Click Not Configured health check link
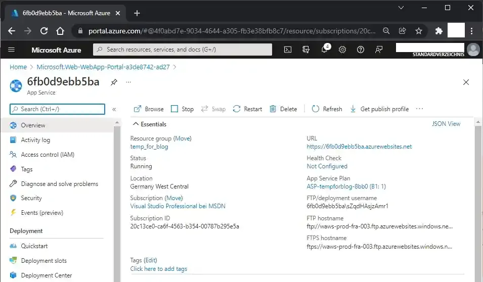Image resolution: width=483 pixels, height=282 pixels. pos(327,166)
